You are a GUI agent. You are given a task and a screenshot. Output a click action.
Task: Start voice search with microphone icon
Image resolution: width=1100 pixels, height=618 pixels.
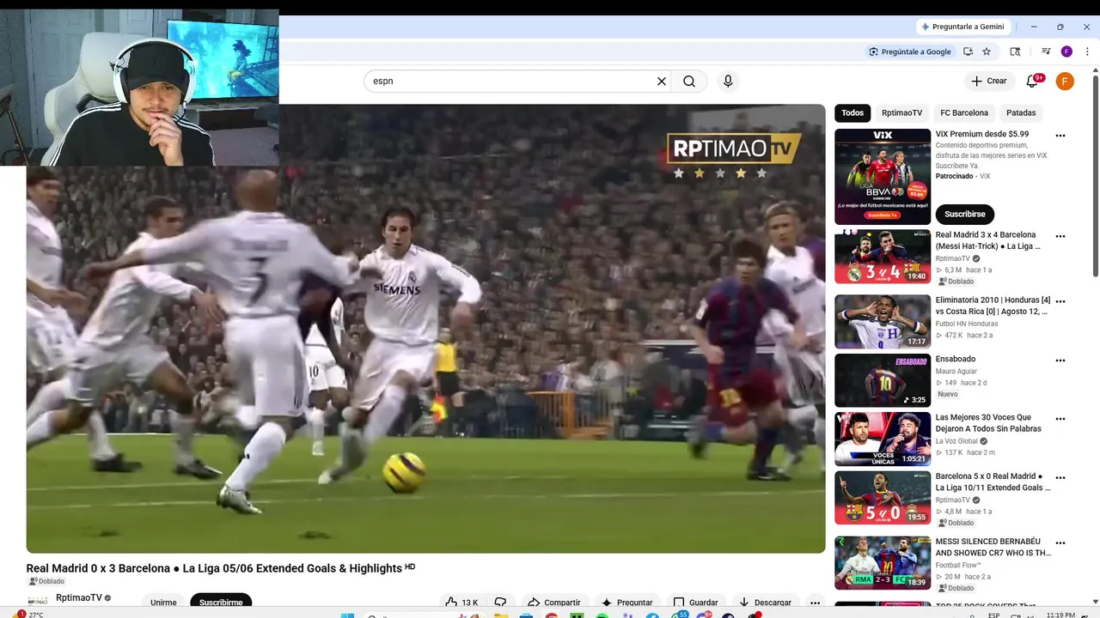click(x=728, y=82)
